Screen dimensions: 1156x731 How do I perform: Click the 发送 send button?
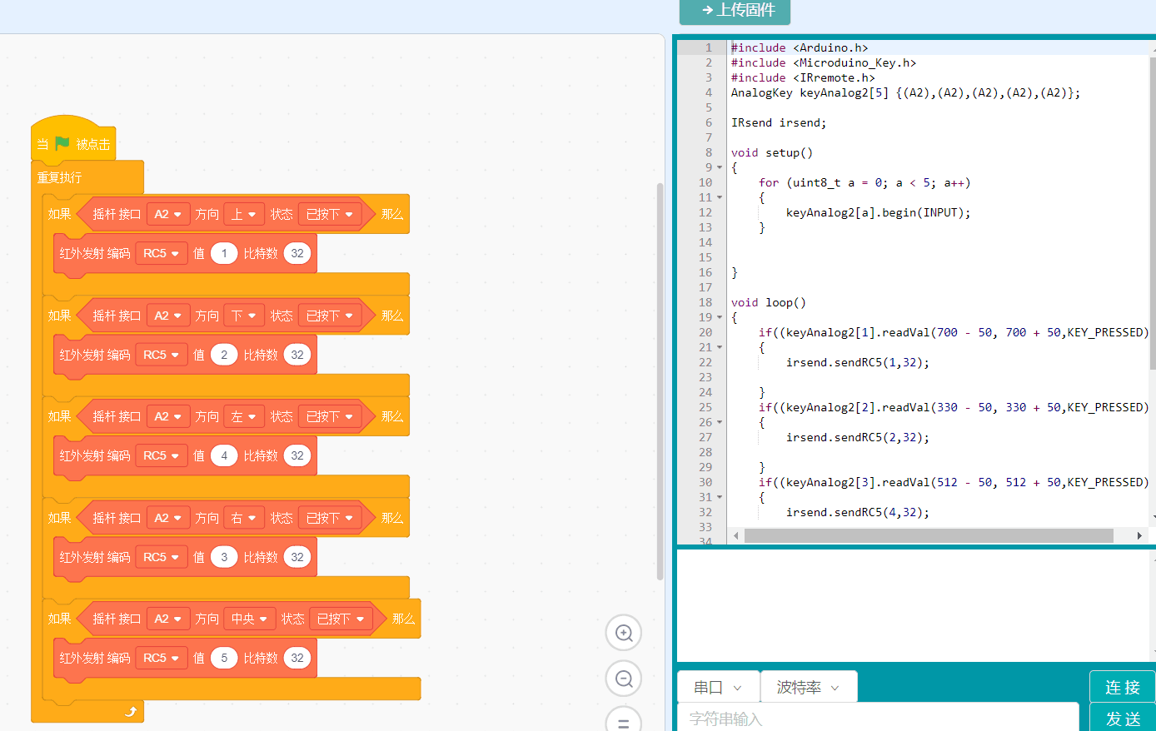point(1122,719)
